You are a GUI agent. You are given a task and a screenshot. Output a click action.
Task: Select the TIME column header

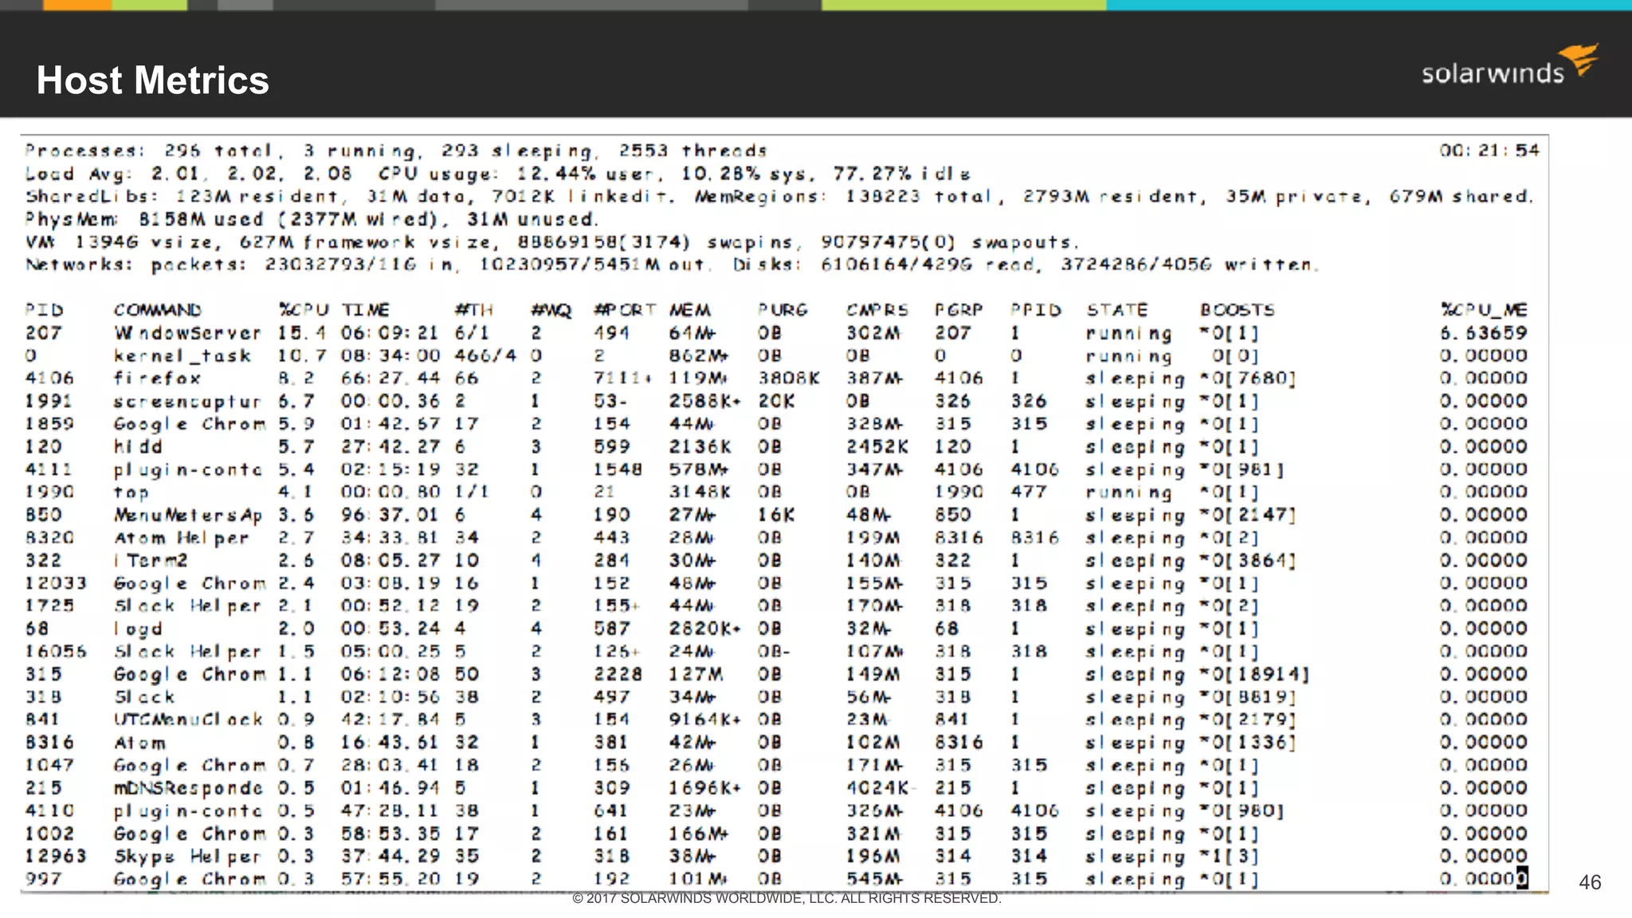coord(366,310)
